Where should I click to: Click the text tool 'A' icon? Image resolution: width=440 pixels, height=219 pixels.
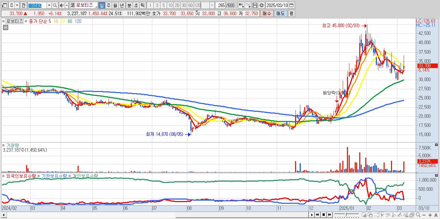pyautogui.click(x=436, y=215)
